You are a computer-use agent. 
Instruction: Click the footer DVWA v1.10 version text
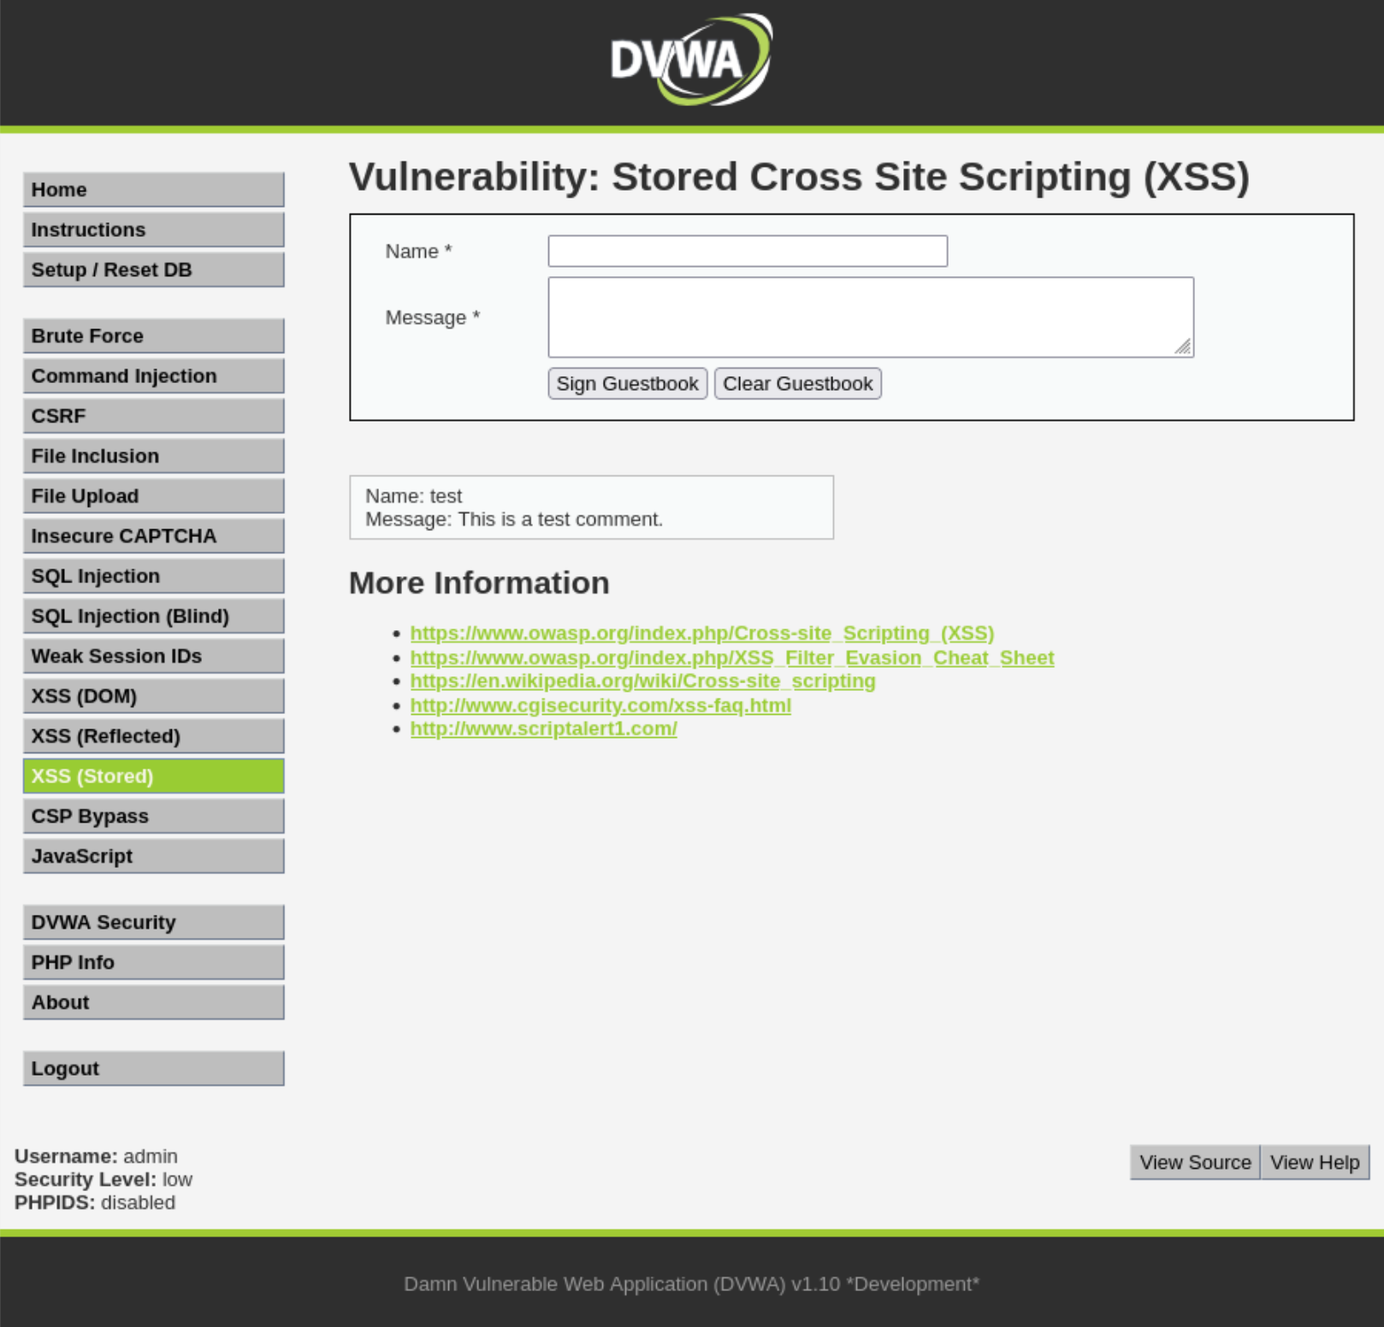(691, 1284)
